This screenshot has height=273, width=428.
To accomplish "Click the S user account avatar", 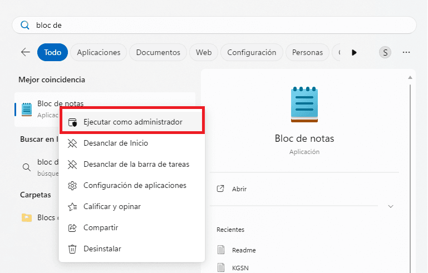I will 385,52.
